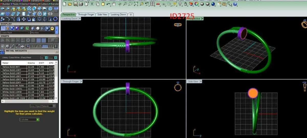Click the Open folder icon

70,4
